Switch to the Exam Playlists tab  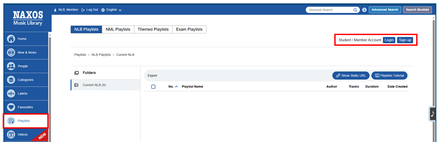click(x=189, y=29)
